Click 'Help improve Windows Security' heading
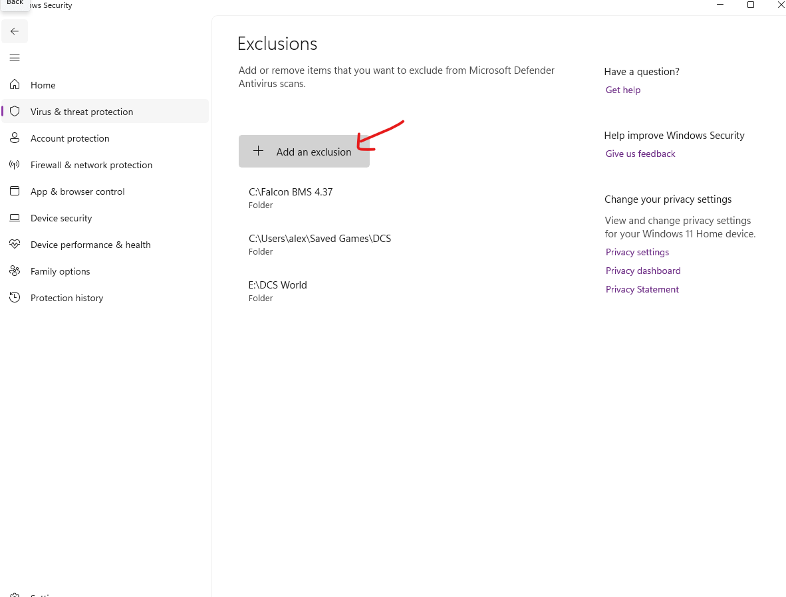This screenshot has height=597, width=786. coord(674,136)
